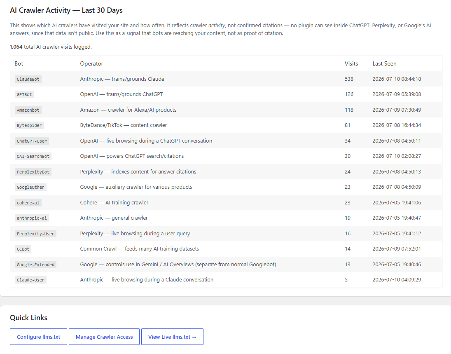Click the Last Seen column header
The width and height of the screenshot is (451, 354).
point(384,63)
